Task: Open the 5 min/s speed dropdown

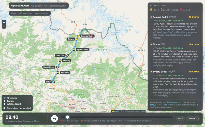Action: [193, 119]
